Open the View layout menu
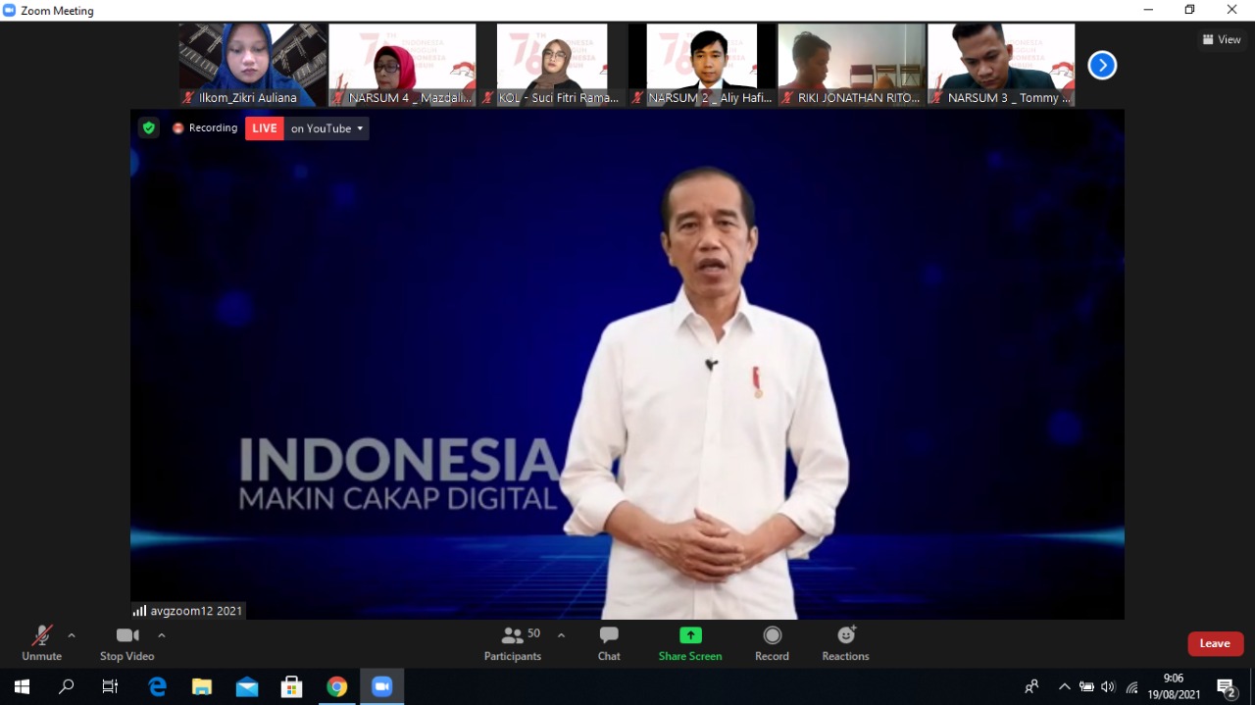This screenshot has width=1255, height=705. point(1222,40)
